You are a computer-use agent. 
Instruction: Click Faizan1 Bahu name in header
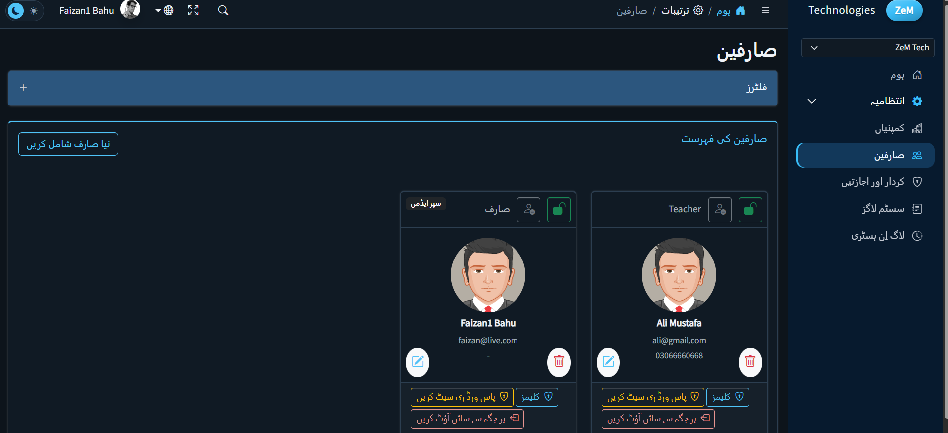[86, 10]
